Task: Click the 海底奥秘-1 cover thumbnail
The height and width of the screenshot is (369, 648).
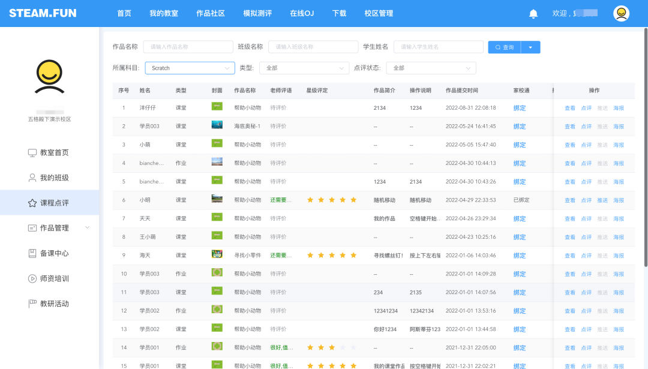Action: coord(217,125)
